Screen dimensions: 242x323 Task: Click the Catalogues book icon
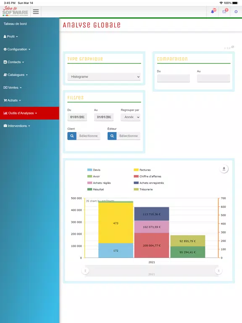(5, 75)
